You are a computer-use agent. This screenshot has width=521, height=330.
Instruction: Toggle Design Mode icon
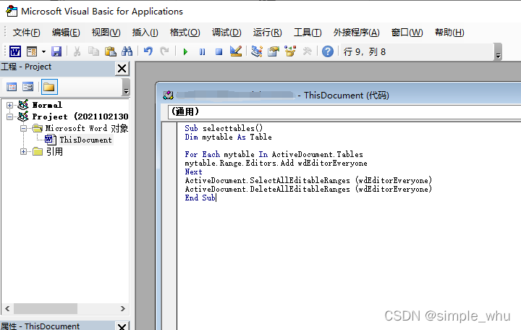236,51
